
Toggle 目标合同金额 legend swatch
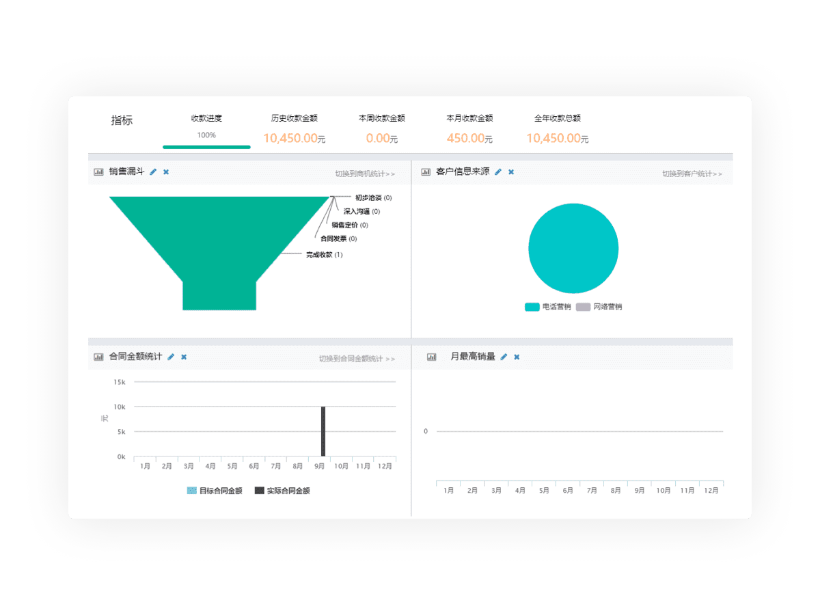[191, 491]
